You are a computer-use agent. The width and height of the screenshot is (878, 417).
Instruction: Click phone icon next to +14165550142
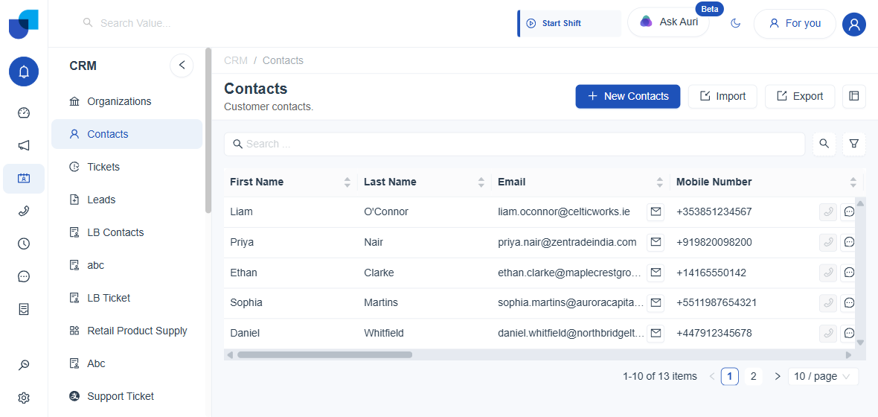(x=828, y=273)
